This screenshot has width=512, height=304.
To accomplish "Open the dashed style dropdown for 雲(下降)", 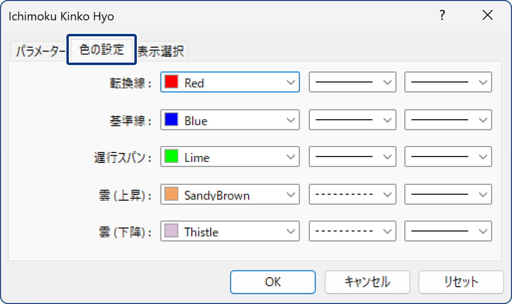I will tap(352, 231).
